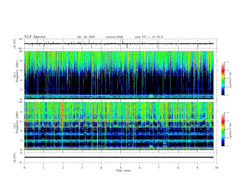The width and height of the screenshot is (244, 188).
Task: Click the '-3' label on the ch.1 colorbar
Action: click(x=227, y=62)
